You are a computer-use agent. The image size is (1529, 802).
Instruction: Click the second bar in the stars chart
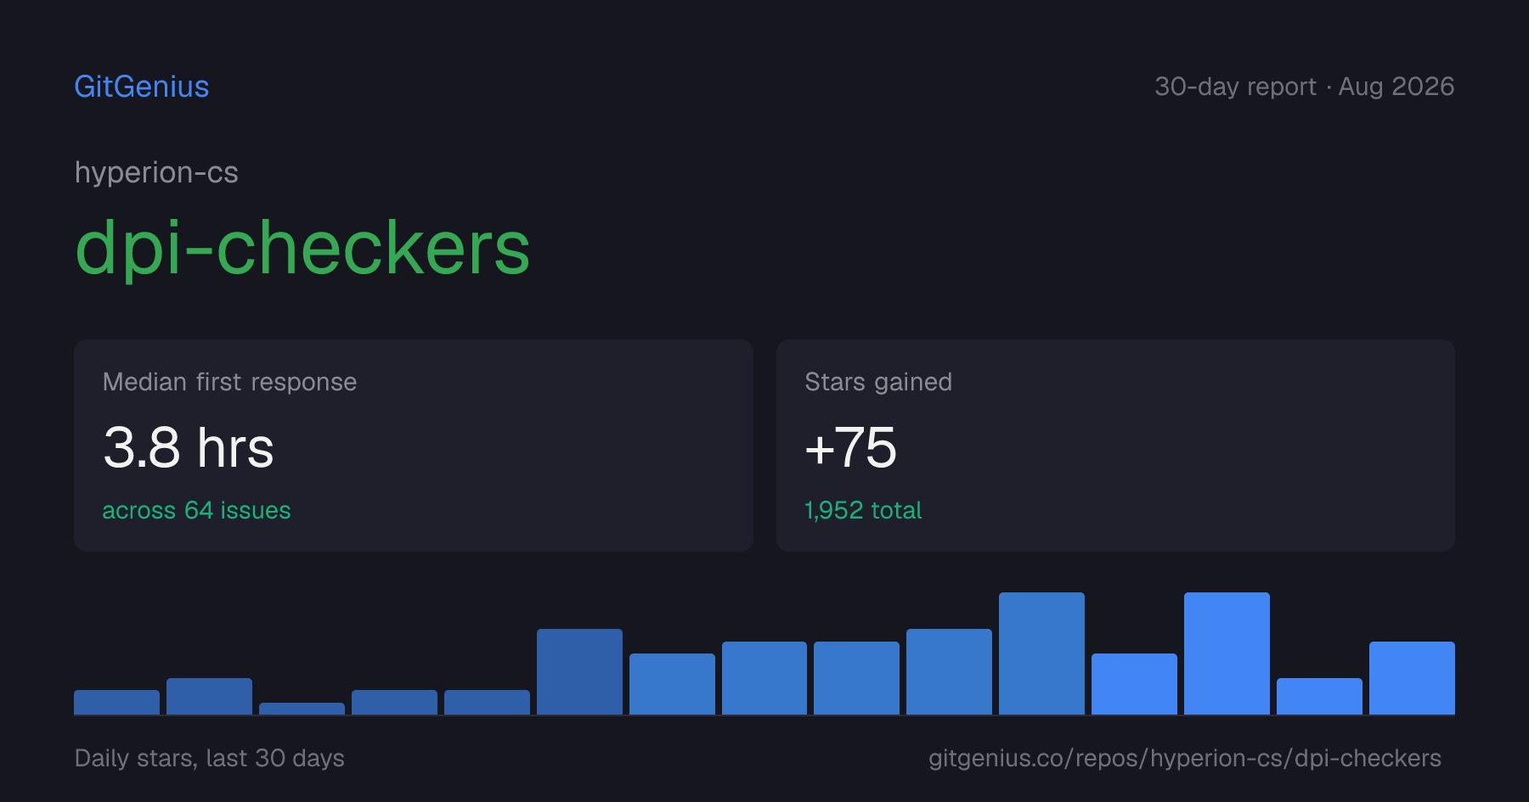209,696
